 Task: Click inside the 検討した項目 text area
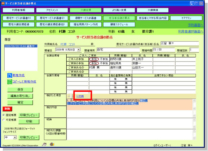pos(130,105)
